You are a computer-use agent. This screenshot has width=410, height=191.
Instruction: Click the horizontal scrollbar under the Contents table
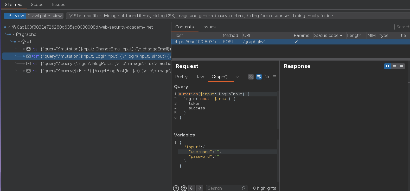pyautogui.click(x=291, y=59)
